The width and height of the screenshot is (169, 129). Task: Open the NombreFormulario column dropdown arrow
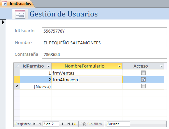tap(119, 66)
